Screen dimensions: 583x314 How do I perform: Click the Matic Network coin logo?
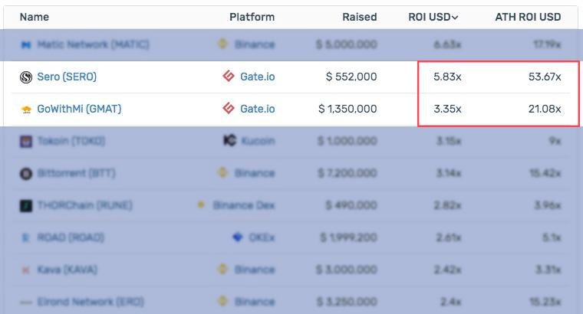point(26,45)
